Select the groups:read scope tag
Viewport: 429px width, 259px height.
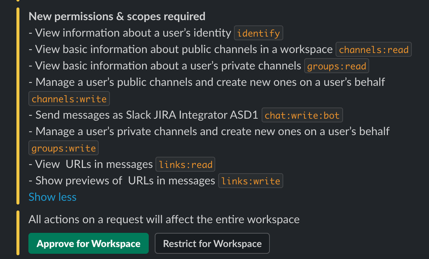point(337,66)
